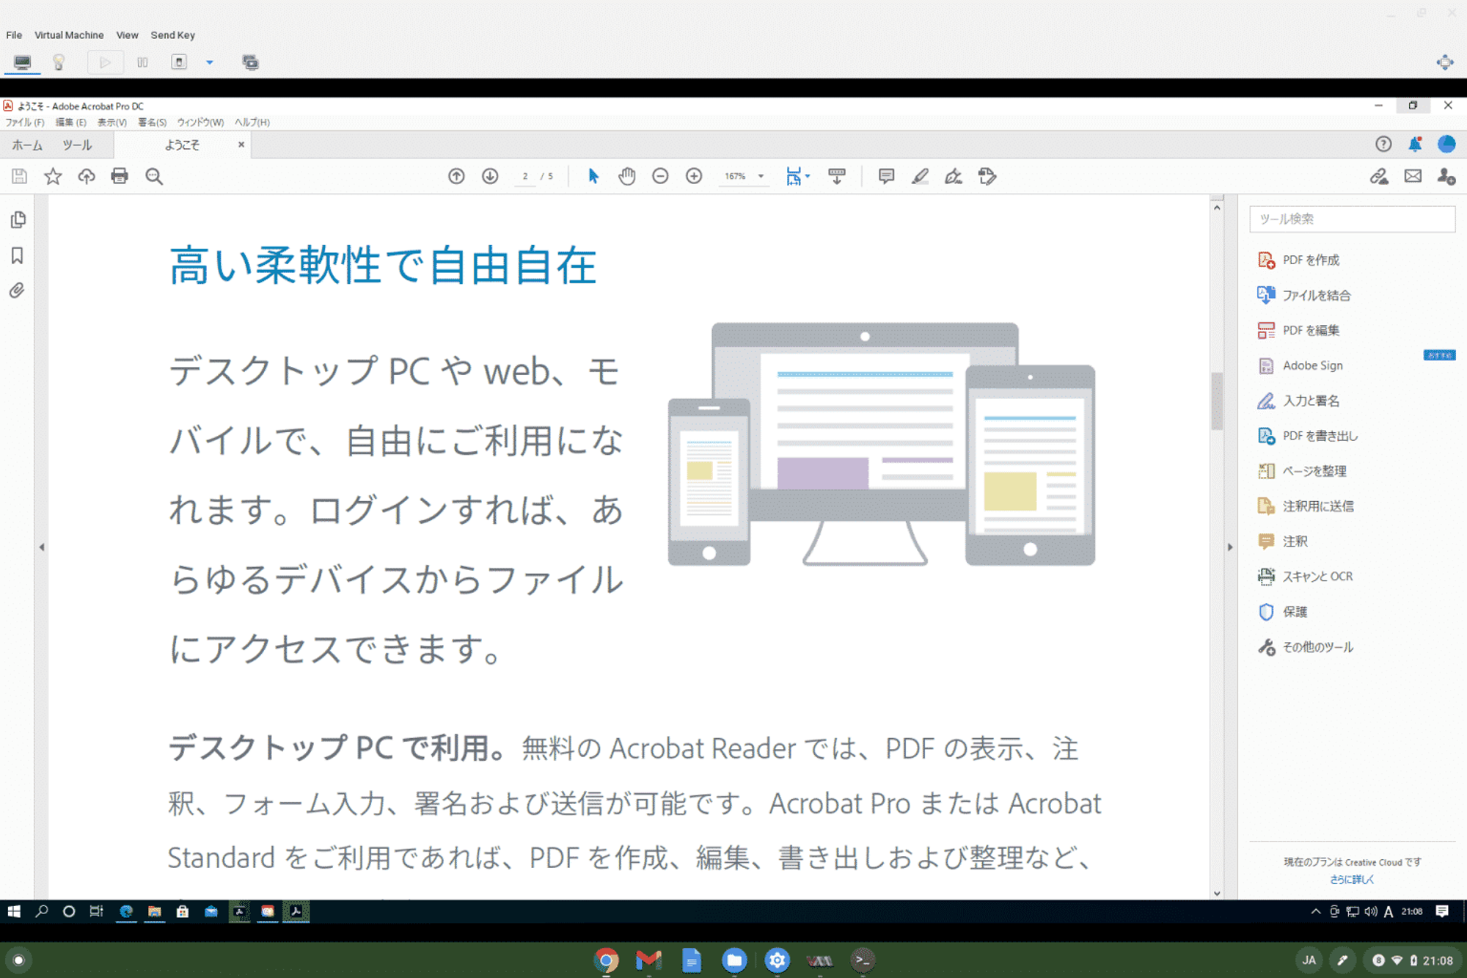Upload file to cloud icon
Viewport: 1467px width, 978px height.
87,176
